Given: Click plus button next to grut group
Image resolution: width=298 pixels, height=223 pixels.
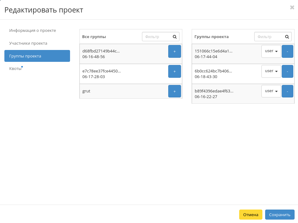Looking at the screenshot, I should (x=174, y=91).
